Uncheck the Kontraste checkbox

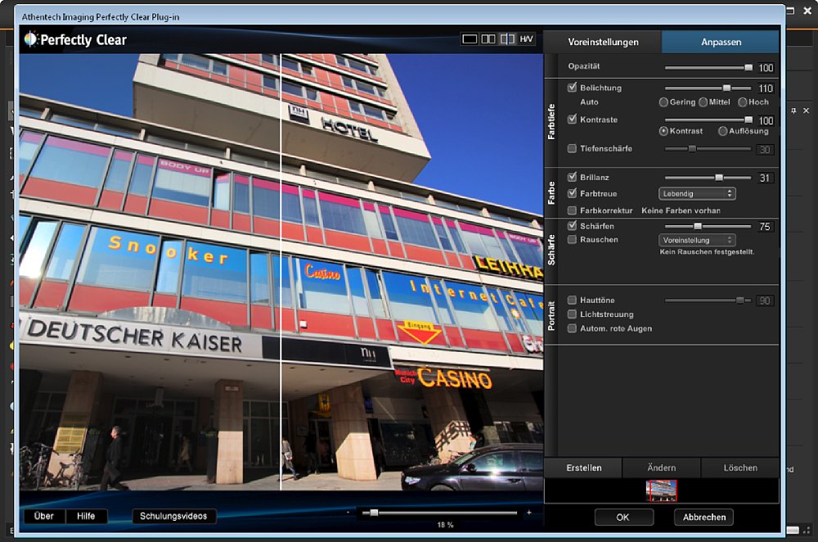tap(572, 119)
